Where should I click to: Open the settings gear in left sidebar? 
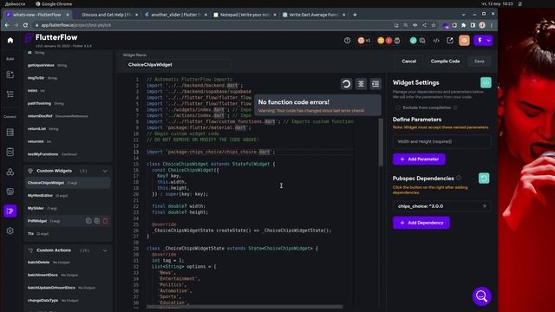(x=10, y=231)
